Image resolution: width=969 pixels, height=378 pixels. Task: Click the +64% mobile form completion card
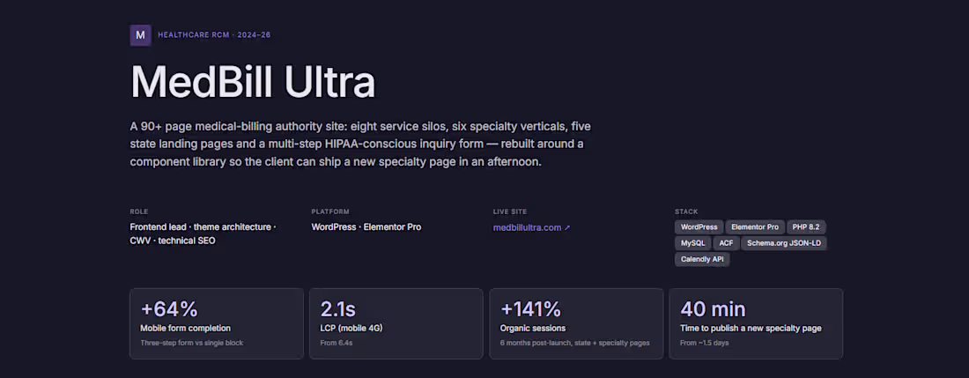[217, 323]
